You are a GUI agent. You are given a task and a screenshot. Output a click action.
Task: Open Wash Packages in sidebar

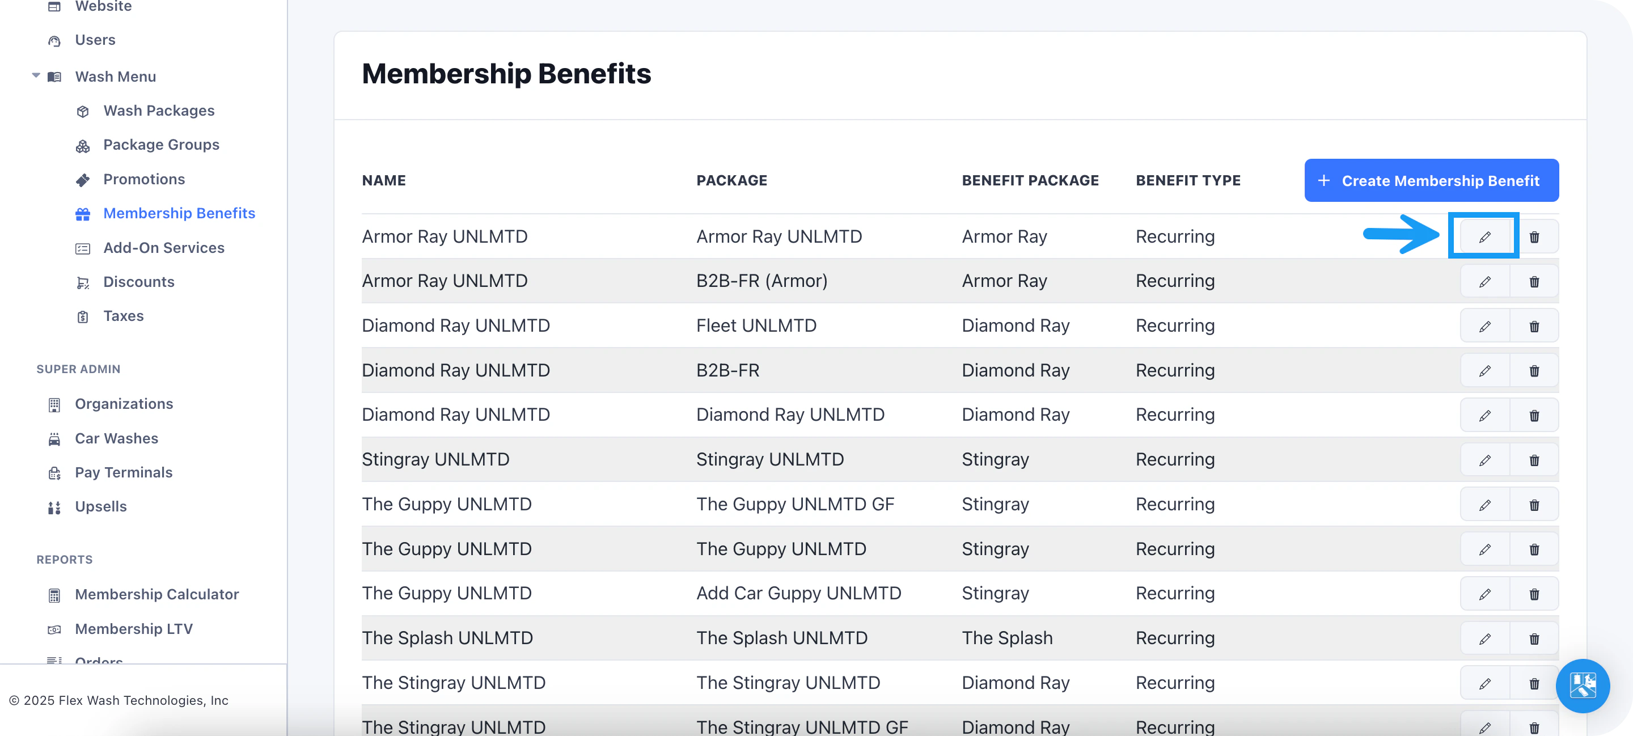(x=159, y=111)
